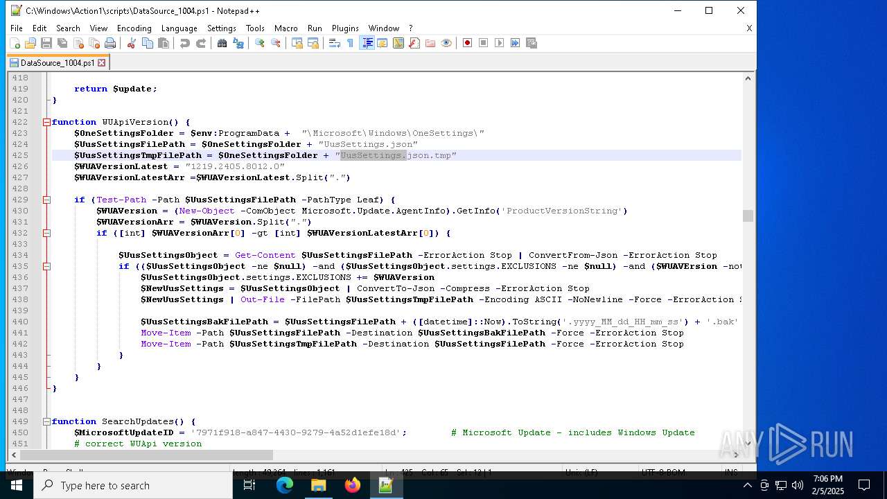Click the vertical scrollbar down arrow
887x499 pixels.
click(x=747, y=444)
